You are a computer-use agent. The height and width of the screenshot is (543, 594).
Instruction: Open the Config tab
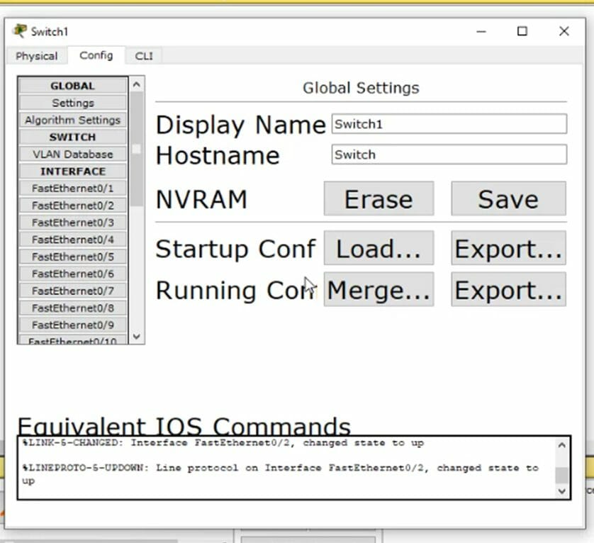(96, 55)
